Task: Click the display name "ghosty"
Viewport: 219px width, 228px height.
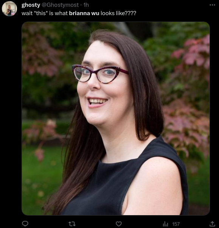Action: pyautogui.click(x=31, y=5)
